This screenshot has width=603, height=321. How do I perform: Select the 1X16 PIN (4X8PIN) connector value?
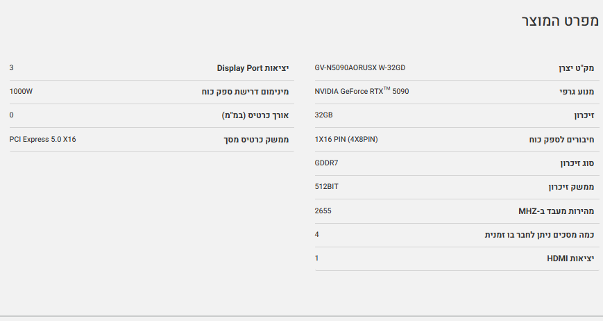coord(346,139)
